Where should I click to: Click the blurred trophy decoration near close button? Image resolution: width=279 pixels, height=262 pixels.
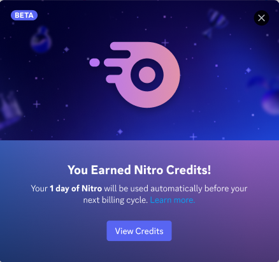[215, 23]
